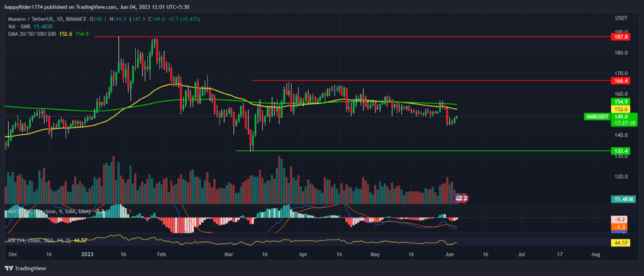Screen dimensions: 644x276
Task: Click green 154.9 value in EMA legend
Action: 82,34
